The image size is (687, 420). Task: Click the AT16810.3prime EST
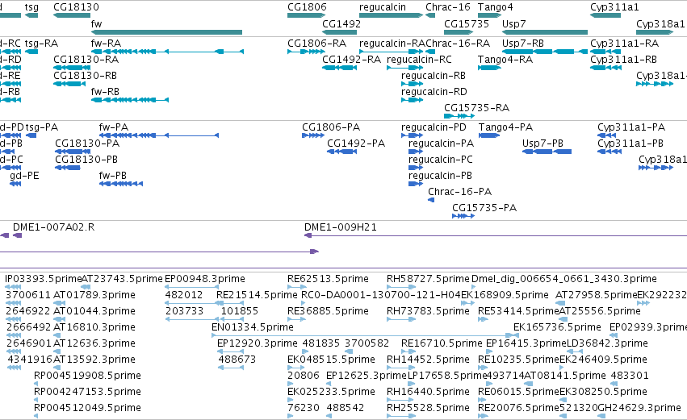point(57,335)
